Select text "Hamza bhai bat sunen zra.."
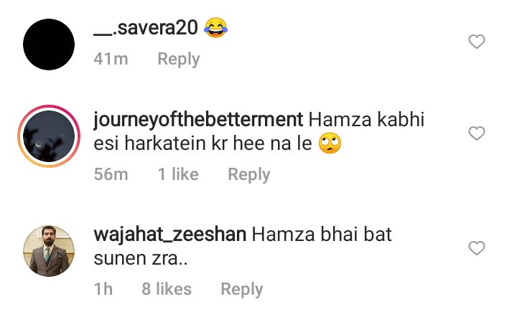 (x=243, y=247)
